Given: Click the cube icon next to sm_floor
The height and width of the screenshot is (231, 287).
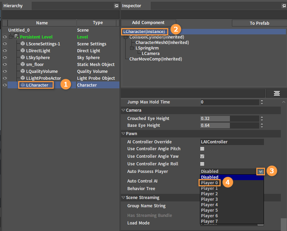Looking at the screenshot, I should 23,64.
